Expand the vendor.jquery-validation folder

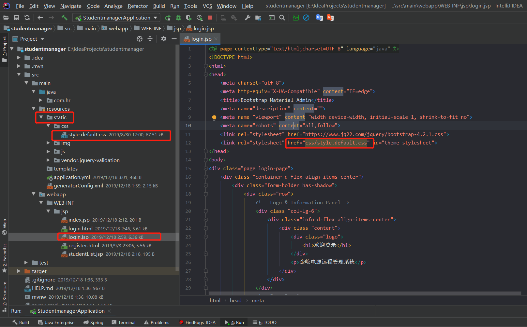(48, 160)
